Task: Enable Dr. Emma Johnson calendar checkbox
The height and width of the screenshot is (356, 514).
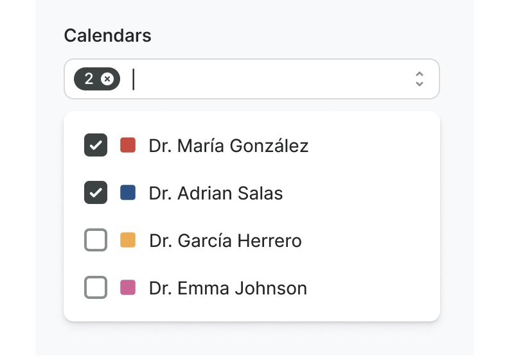Action: [96, 288]
